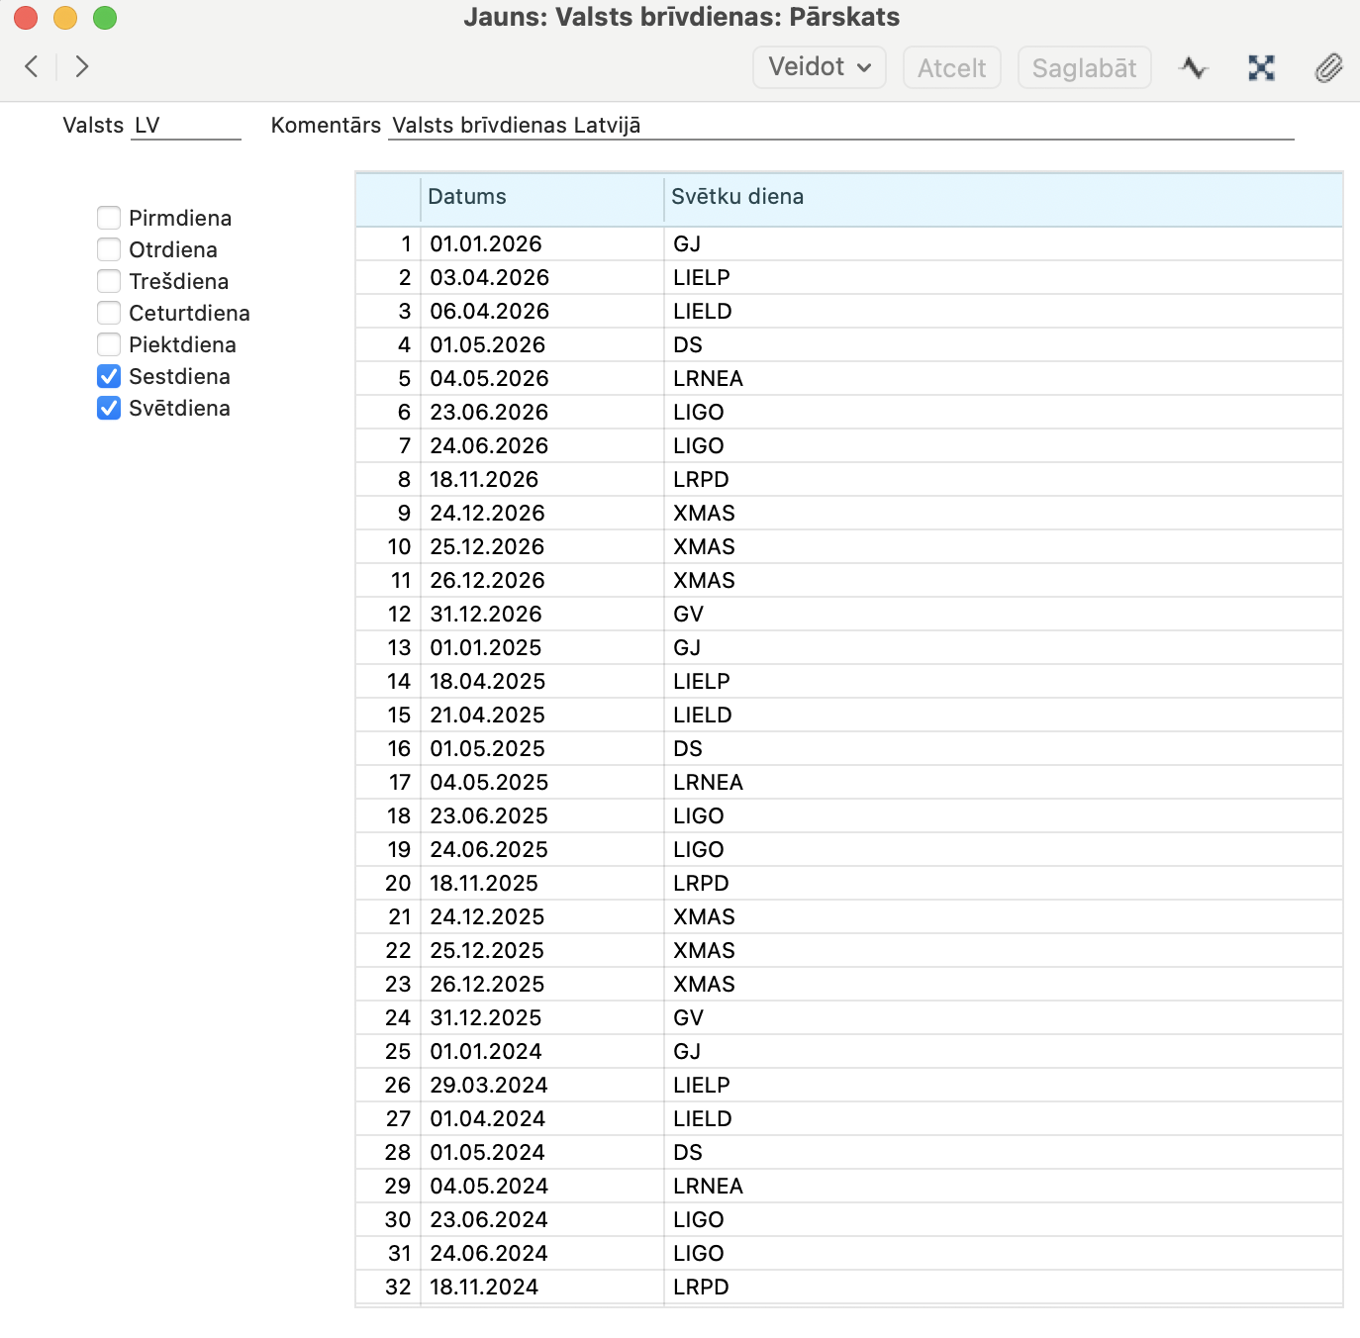Select row number 5 in the table
Image resolution: width=1360 pixels, height=1338 pixels.
(x=389, y=378)
